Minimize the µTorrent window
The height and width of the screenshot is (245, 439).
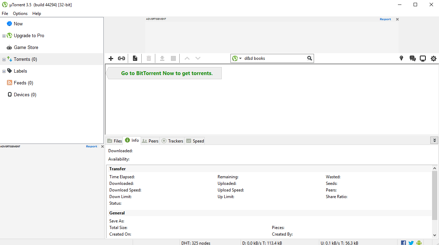coord(399,5)
